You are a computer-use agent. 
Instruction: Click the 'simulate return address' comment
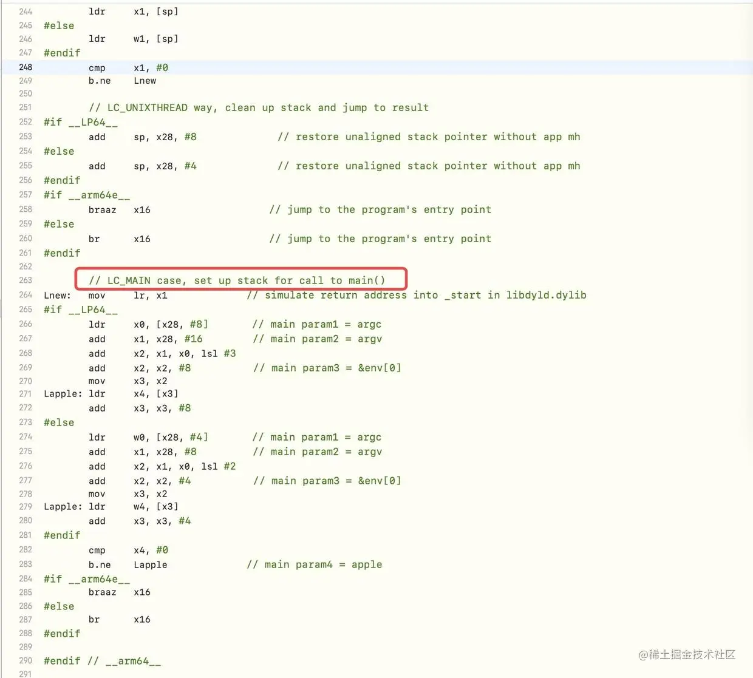tap(417, 295)
